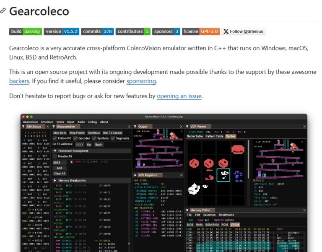This screenshot has height=252, width=322.
Task: Close the Z80 Status panel with its X
Action: 48,127
